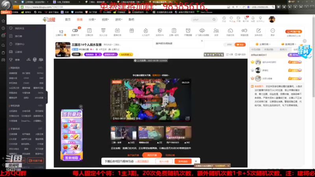The image size is (315, 177).
Task: Expand the 主播投稿 chevron
Action: [270, 44]
